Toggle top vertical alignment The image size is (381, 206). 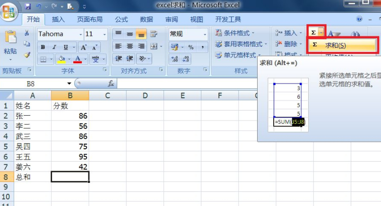(118, 34)
